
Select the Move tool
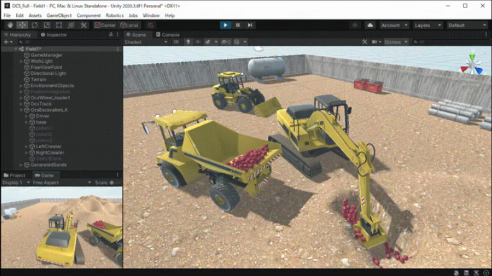(22, 25)
